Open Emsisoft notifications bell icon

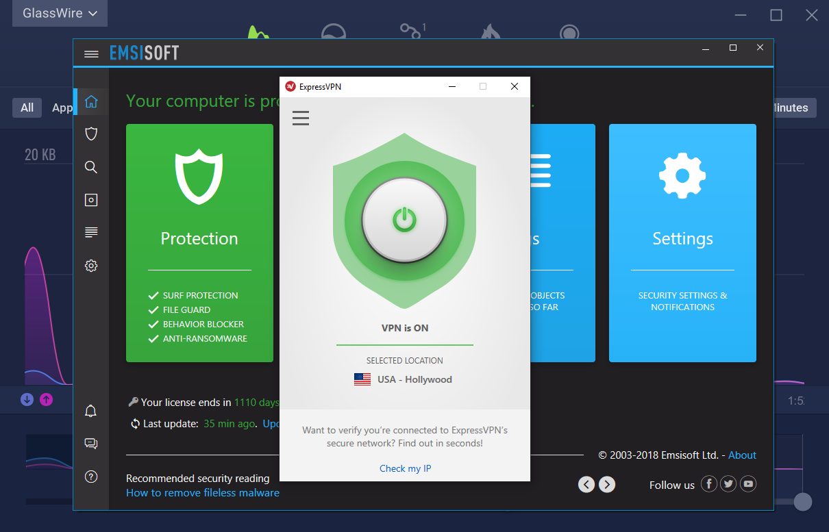click(90, 411)
